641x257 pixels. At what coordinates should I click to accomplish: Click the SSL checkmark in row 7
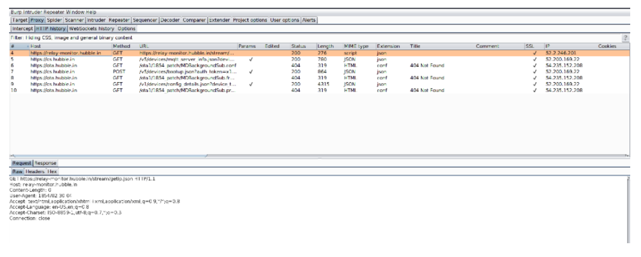[x=534, y=72]
